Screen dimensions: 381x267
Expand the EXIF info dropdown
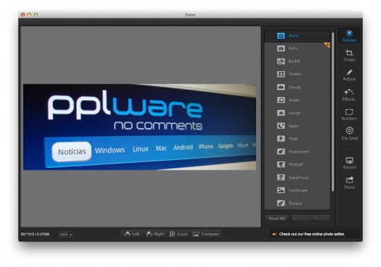tap(66, 235)
